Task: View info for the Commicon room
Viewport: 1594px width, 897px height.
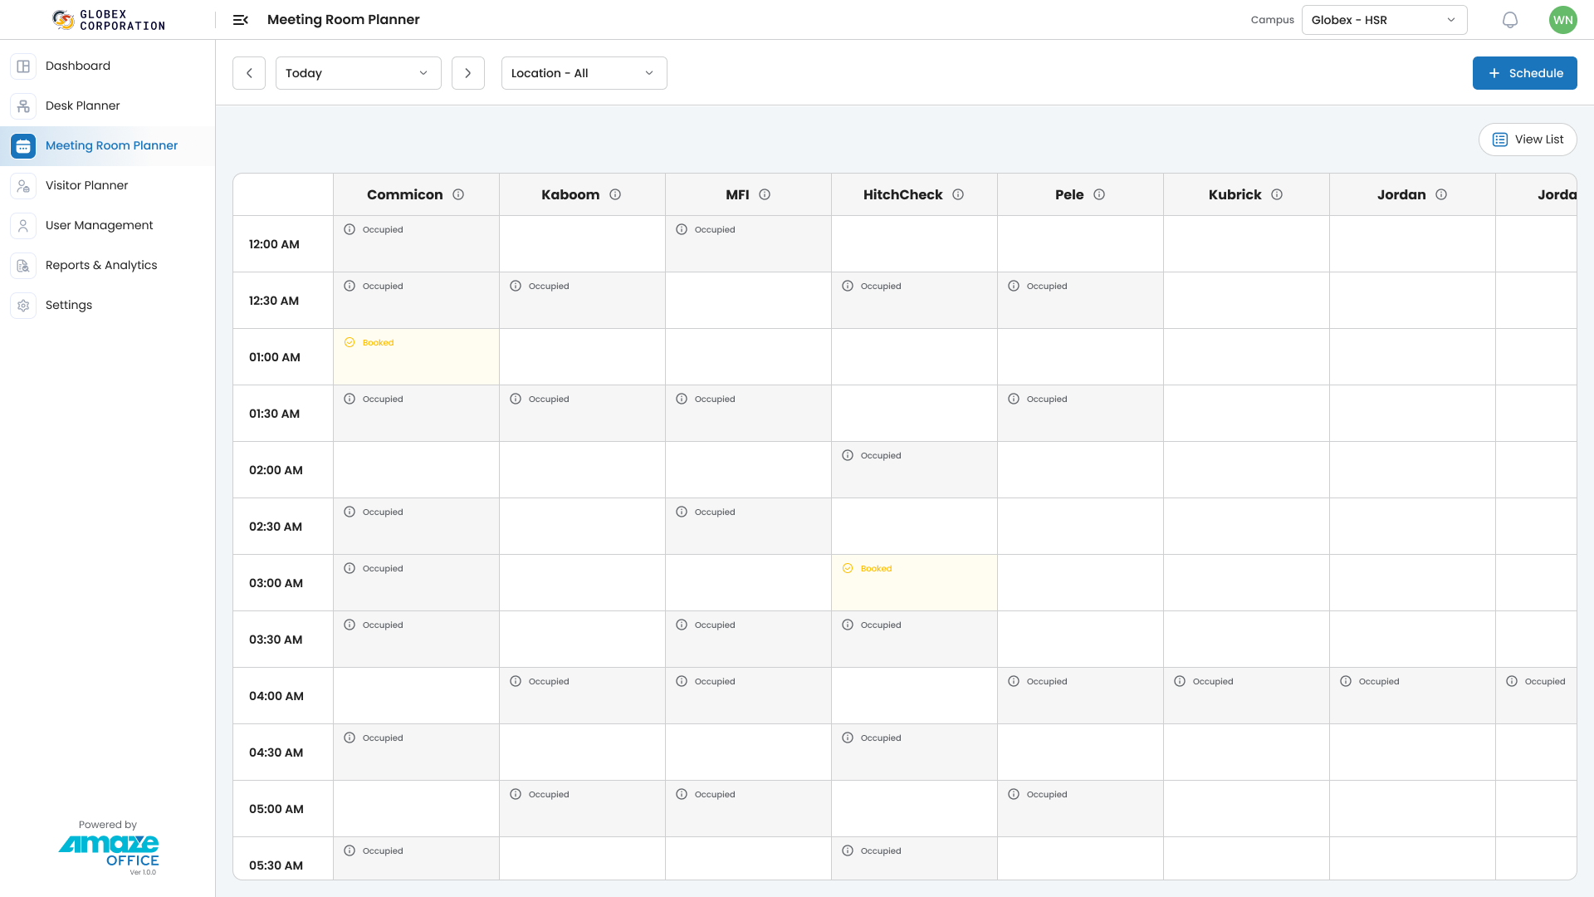Action: 459,194
